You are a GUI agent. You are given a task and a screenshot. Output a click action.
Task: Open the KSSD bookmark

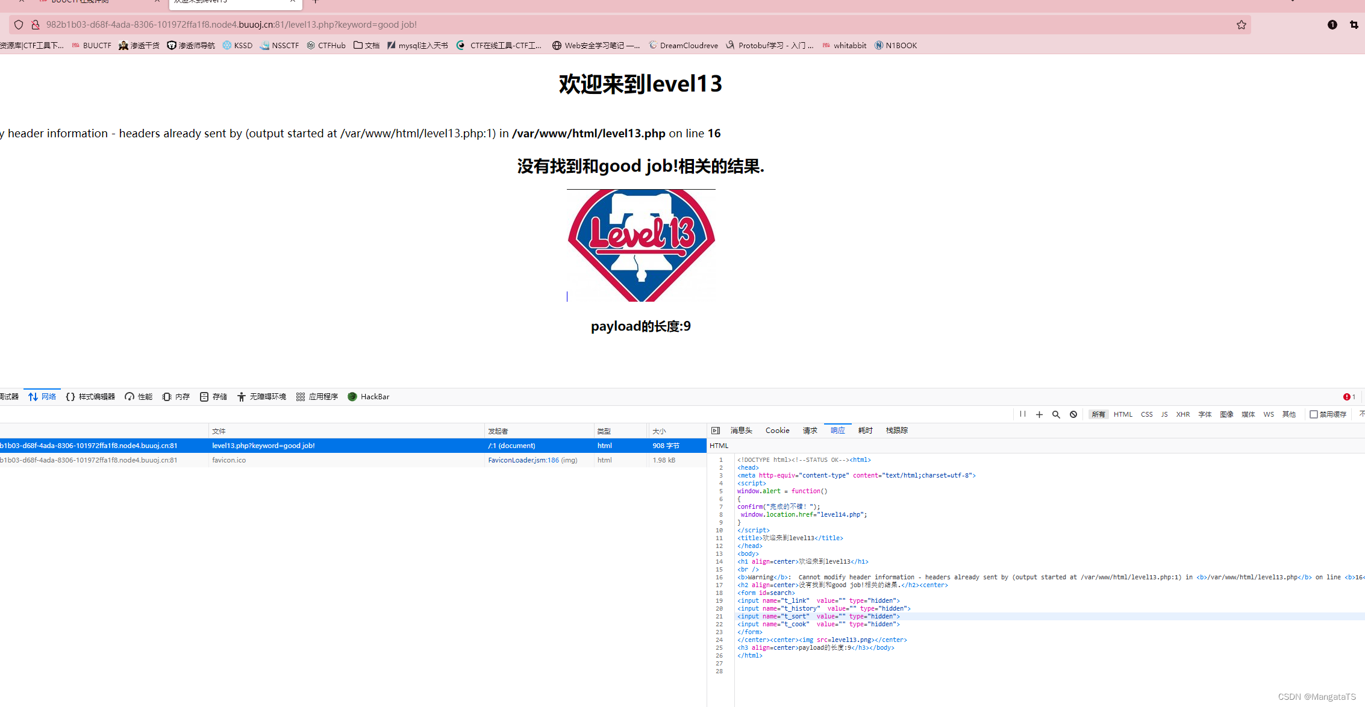tap(237, 45)
